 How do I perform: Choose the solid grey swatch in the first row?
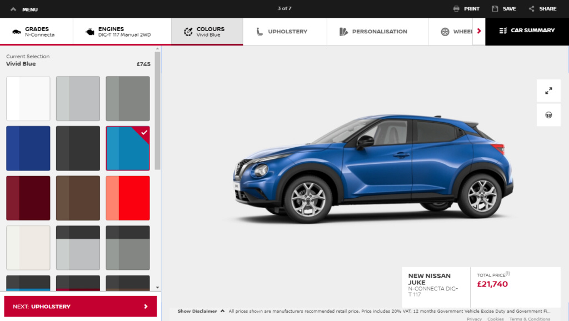[128, 98]
